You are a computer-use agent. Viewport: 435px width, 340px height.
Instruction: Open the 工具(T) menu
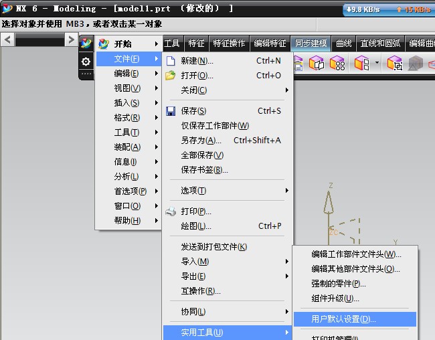coord(128,133)
